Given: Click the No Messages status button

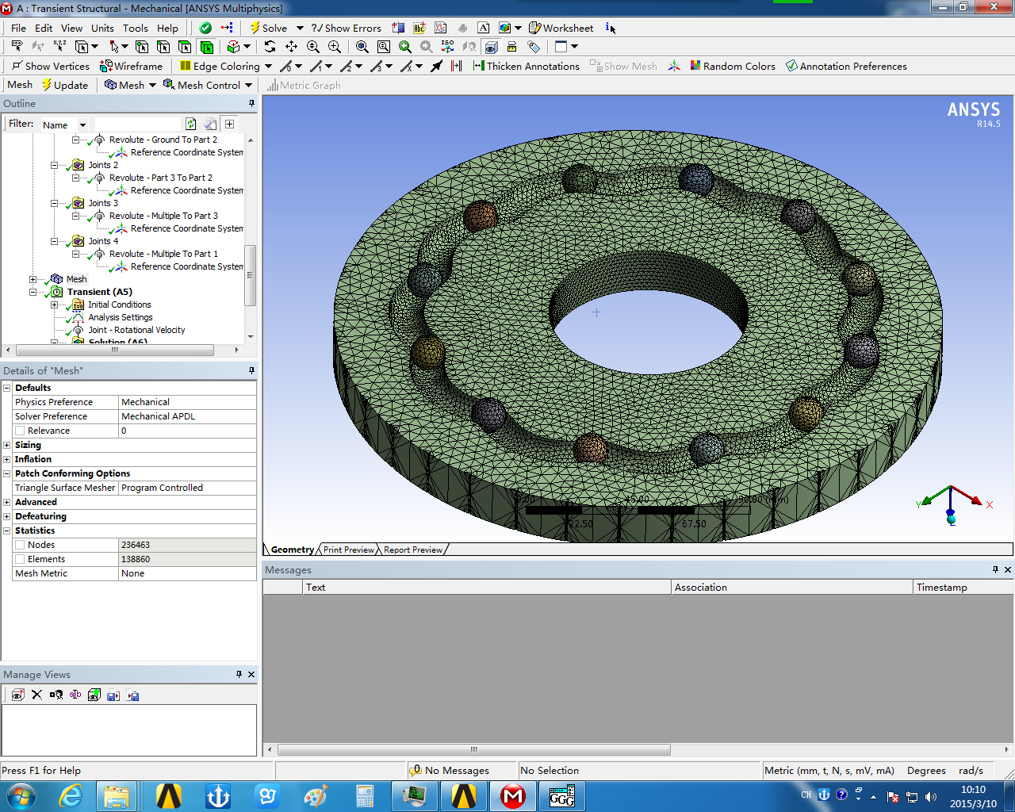Looking at the screenshot, I should coord(450,770).
